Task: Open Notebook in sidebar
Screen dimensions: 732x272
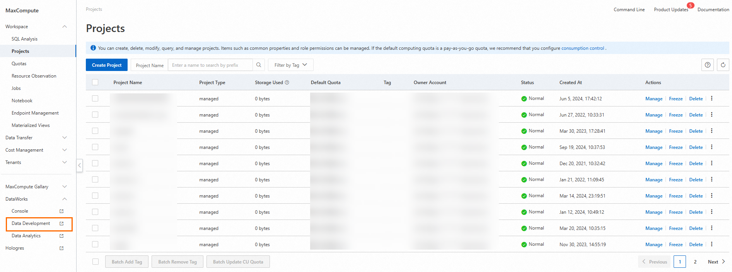Action: [22, 101]
